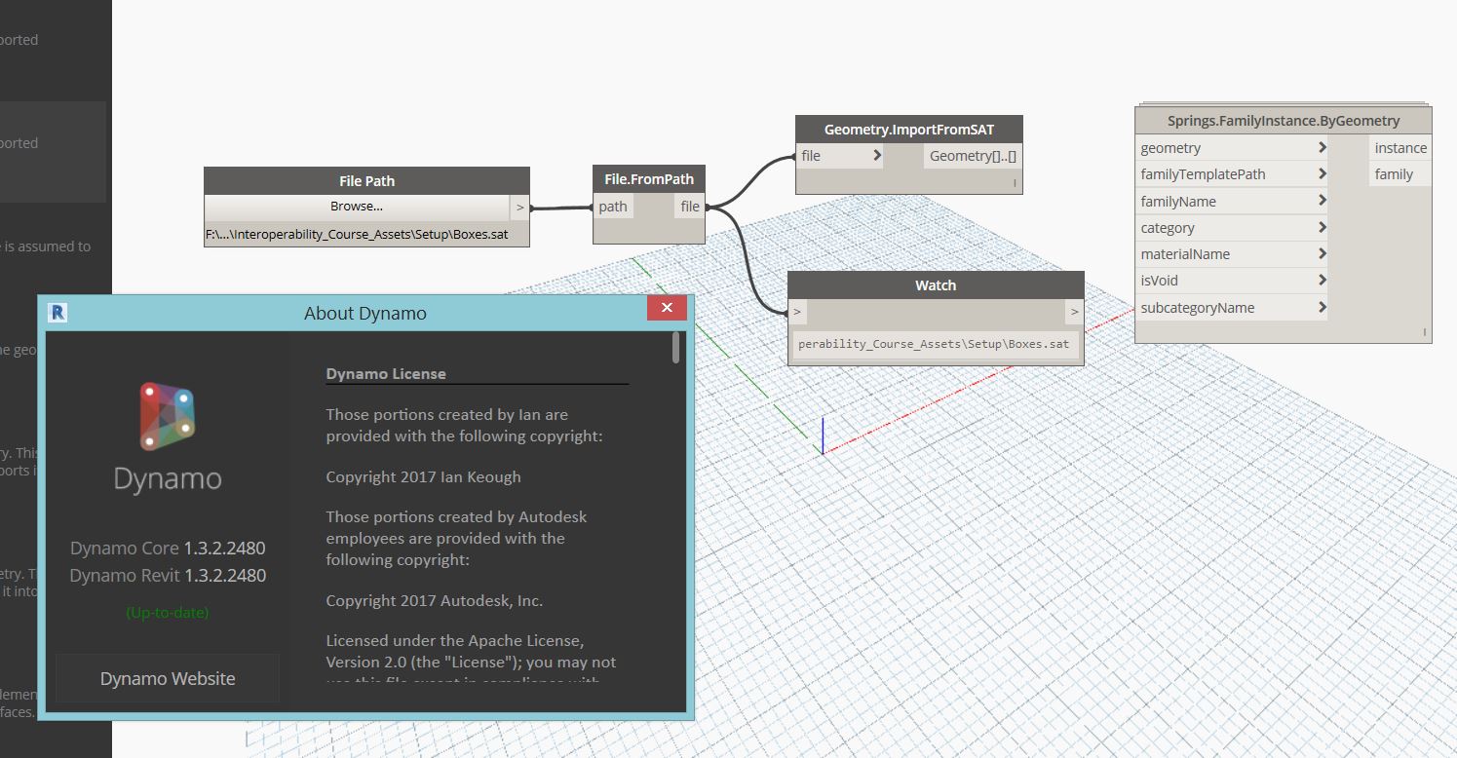Click the lacing indicator on Geometry.ImportFromSAT node
Viewport: 1457px width, 758px height.
[x=1015, y=182]
